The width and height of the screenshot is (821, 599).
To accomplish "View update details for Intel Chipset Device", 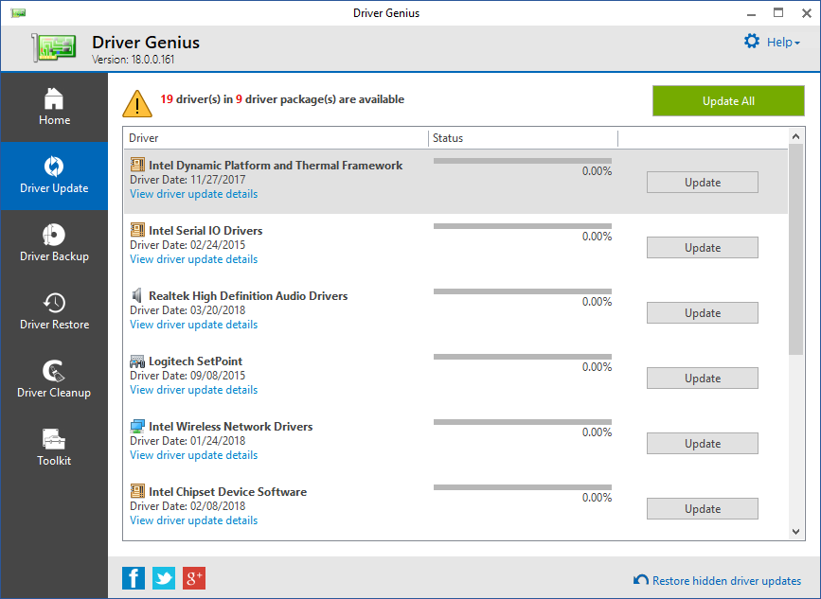I will click(x=194, y=520).
